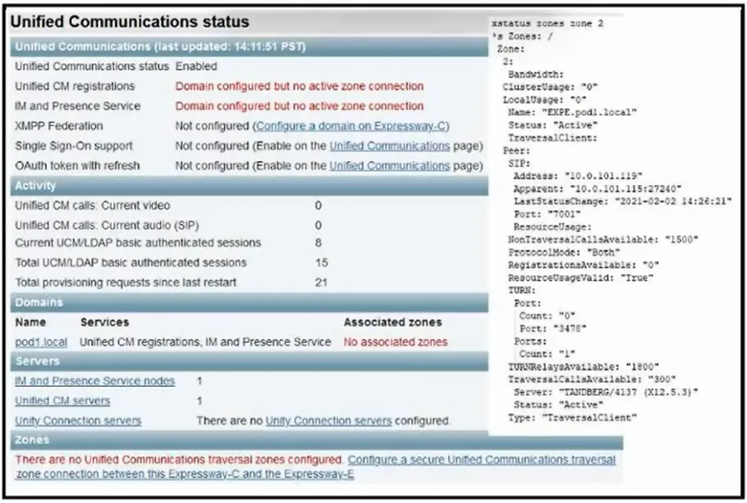
Task: Select the 'No associated zones' warning text
Action: tap(395, 342)
